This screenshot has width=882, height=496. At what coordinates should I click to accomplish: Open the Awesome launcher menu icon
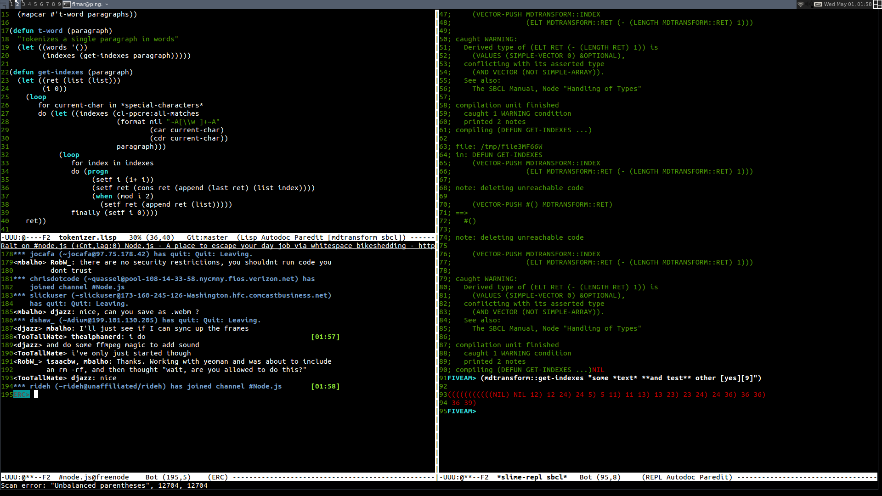click(4, 4)
